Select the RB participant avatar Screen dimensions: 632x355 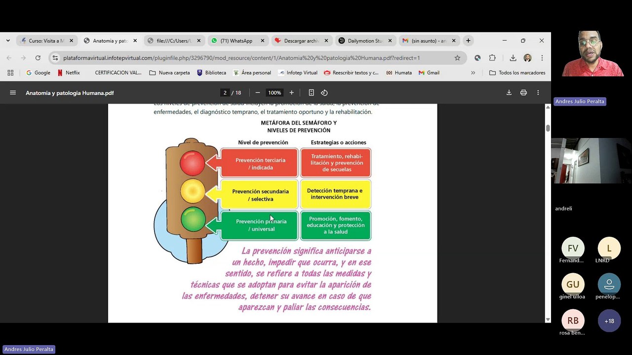click(573, 321)
